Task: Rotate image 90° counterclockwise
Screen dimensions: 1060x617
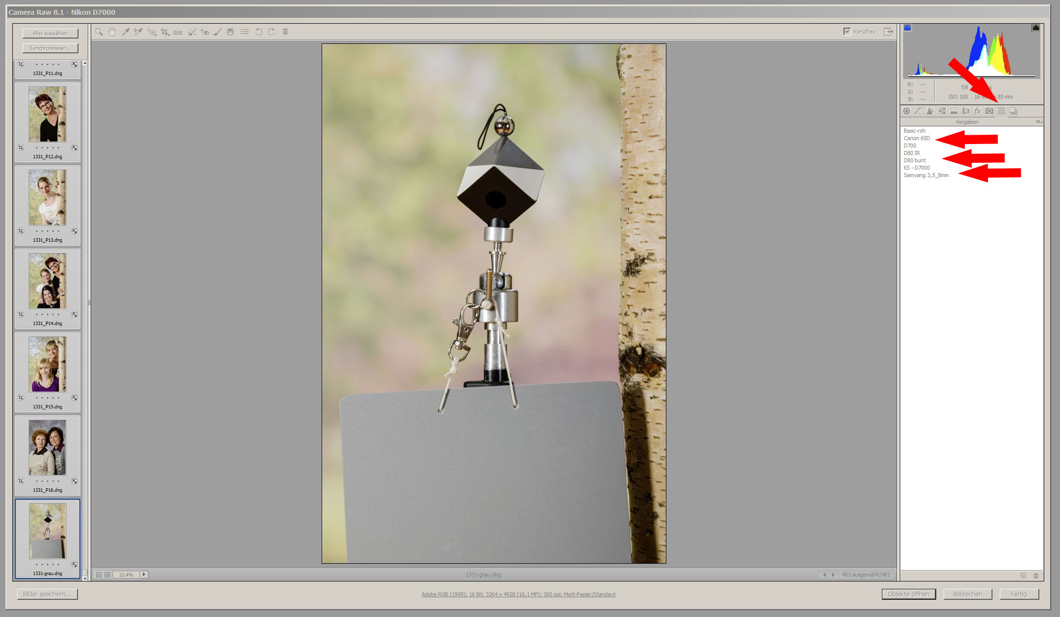Action: pyautogui.click(x=258, y=32)
